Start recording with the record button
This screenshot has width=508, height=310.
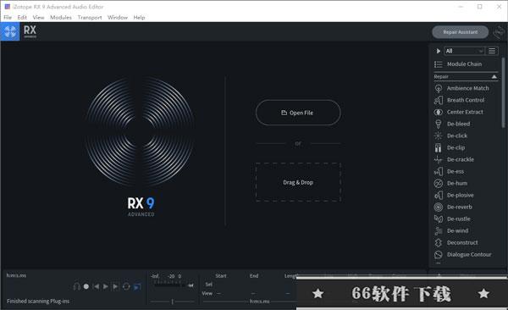(x=86, y=286)
